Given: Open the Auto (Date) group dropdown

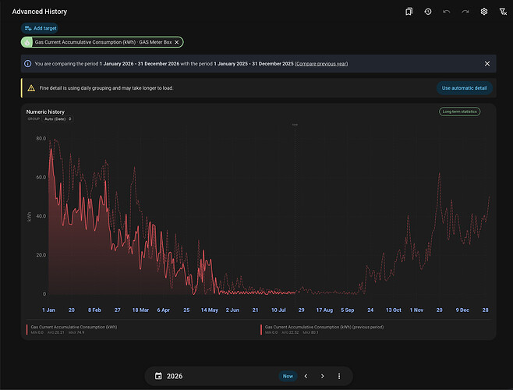Looking at the screenshot, I should (58, 119).
